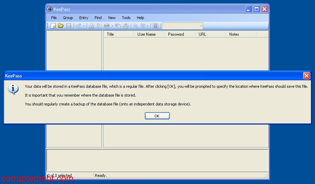Minimize the KeePass main window
Image resolution: width=315 pixels, height=184 pixels.
click(249, 9)
